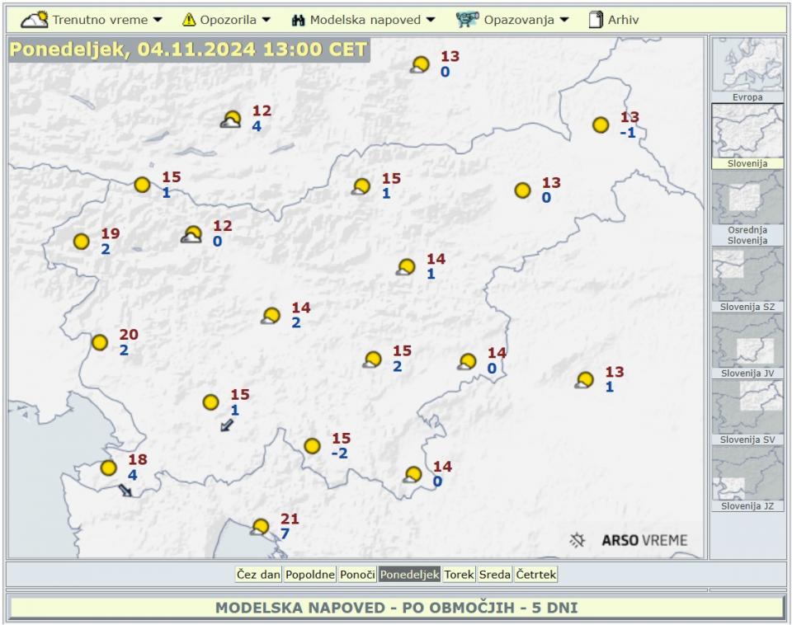Choose the Četrtek forecast button
Image resolution: width=792 pixels, height=625 pixels.
[x=535, y=575]
